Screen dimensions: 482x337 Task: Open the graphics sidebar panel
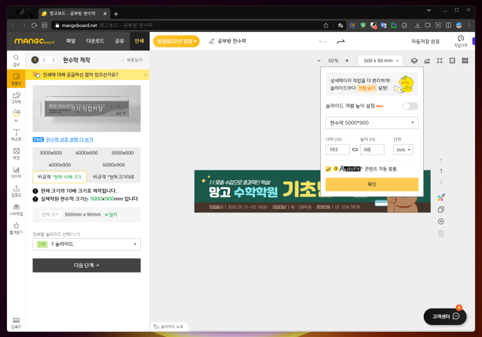point(16,98)
